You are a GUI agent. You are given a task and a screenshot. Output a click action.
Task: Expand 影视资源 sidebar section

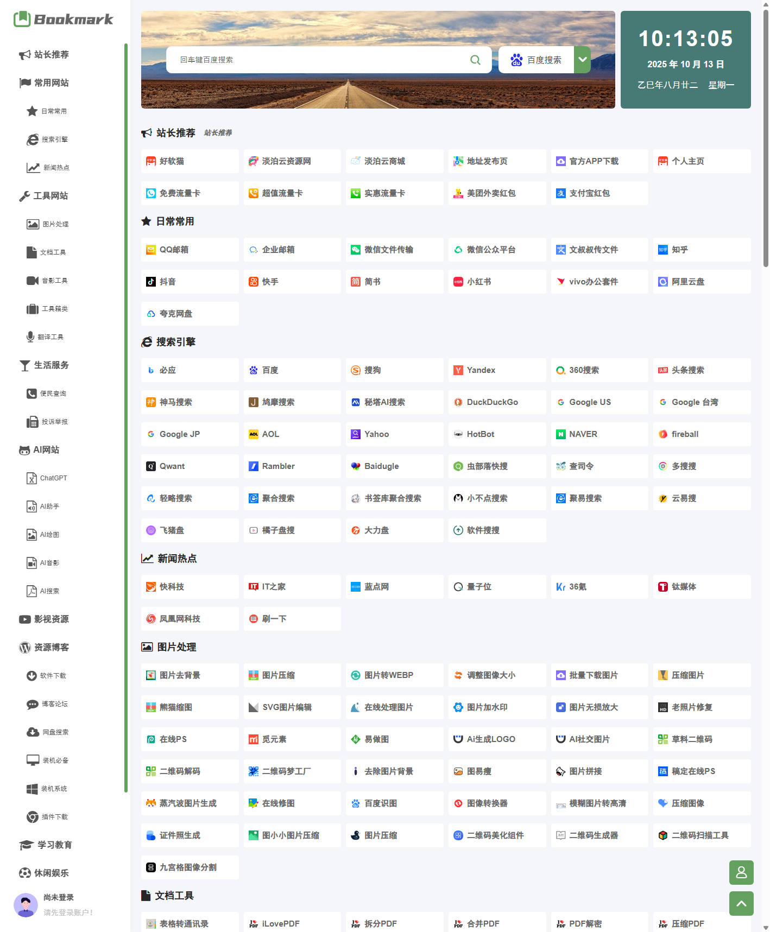point(44,619)
